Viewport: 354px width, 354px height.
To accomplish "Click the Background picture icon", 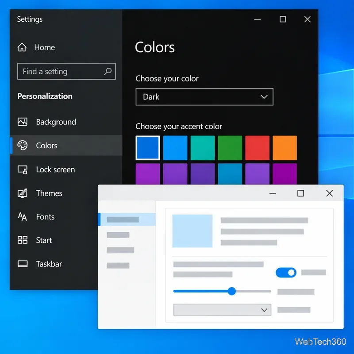I will click(23, 122).
